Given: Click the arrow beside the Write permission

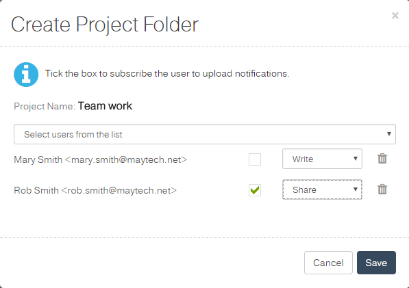Looking at the screenshot, I should click(356, 159).
